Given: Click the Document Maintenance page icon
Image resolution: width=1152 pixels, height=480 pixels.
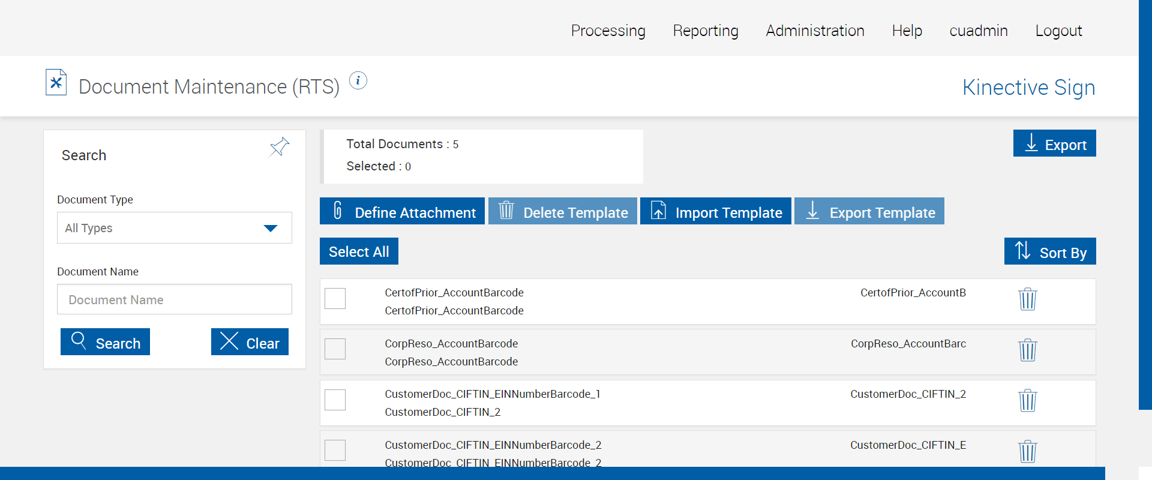Looking at the screenshot, I should pyautogui.click(x=56, y=83).
